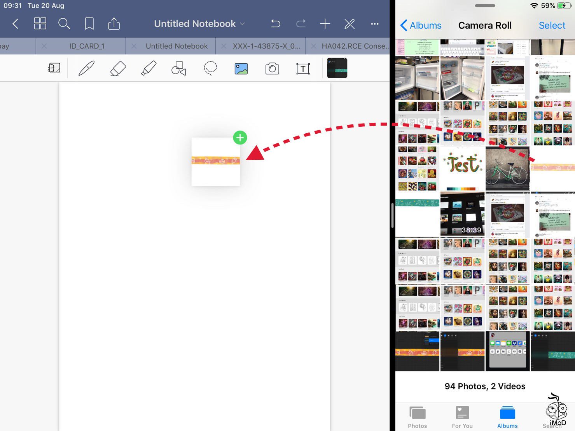
Task: Choose the Highlighter tool
Action: point(148,68)
